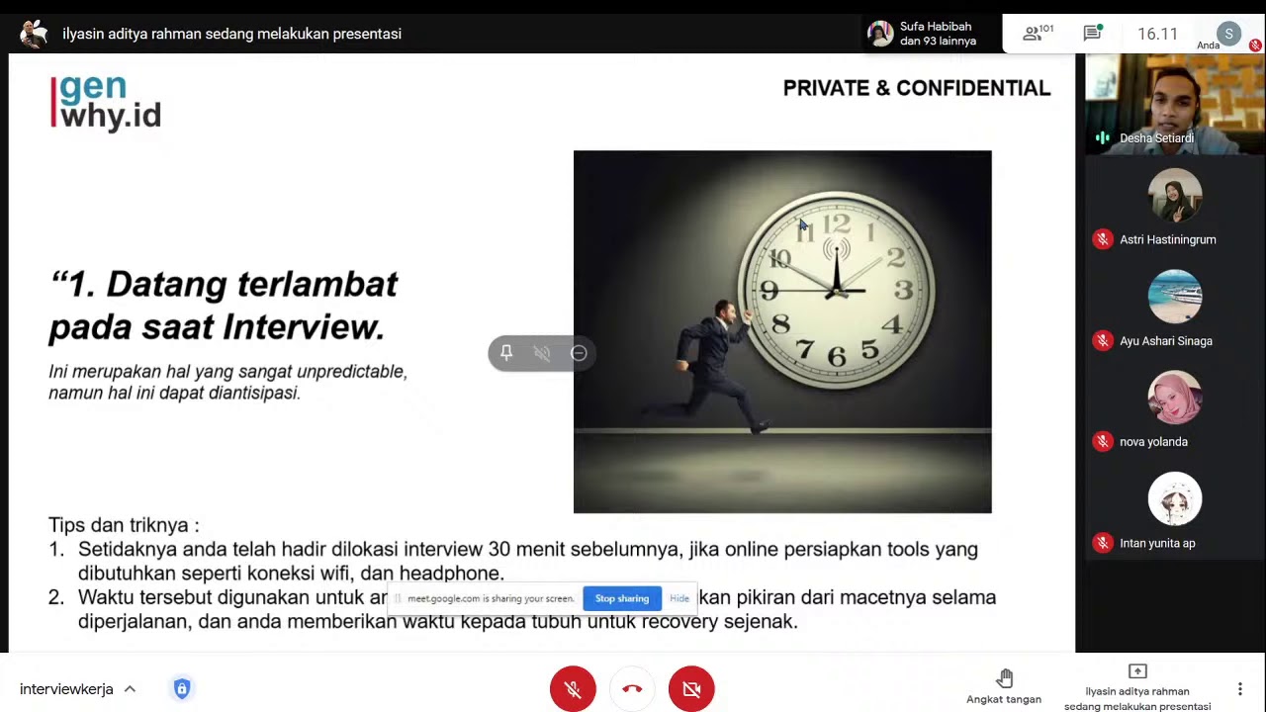Click the muted mic icon beside Intan yunita ap
This screenshot has height=712, width=1266.
(x=1103, y=543)
